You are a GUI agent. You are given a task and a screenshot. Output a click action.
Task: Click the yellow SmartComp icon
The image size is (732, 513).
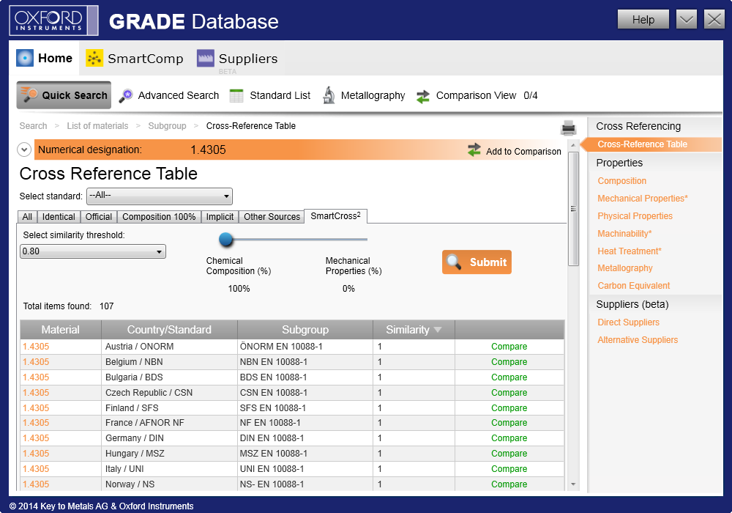(94, 58)
